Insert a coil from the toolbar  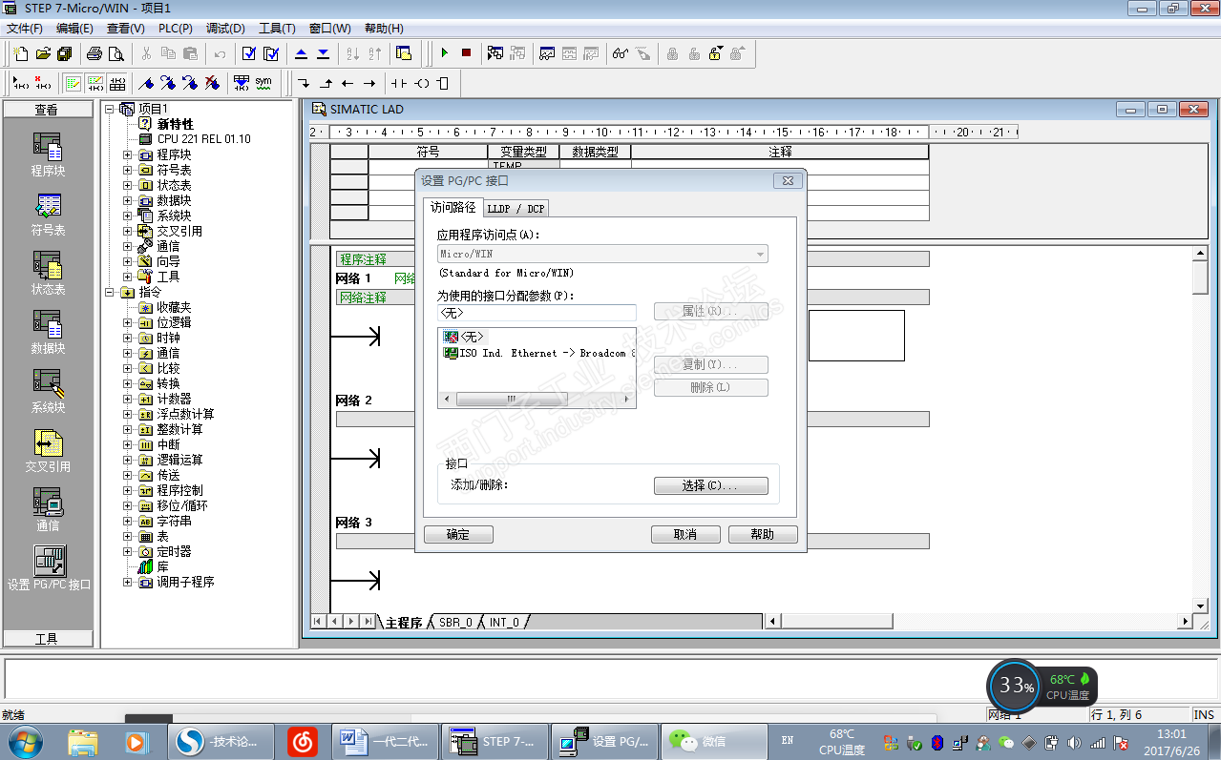tap(422, 83)
